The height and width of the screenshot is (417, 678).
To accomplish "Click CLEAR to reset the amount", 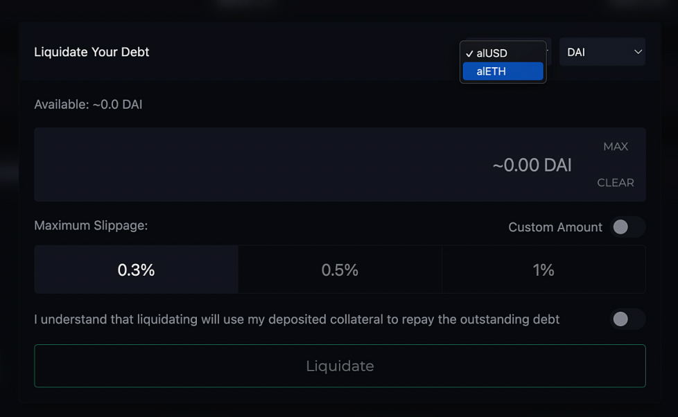I will point(615,183).
